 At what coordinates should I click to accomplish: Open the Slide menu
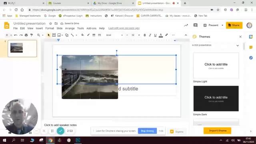[60, 28]
